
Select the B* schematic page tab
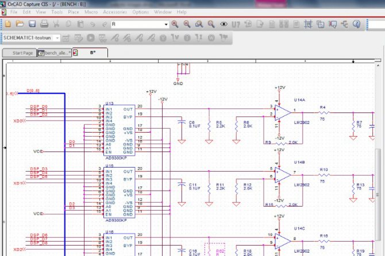point(90,52)
